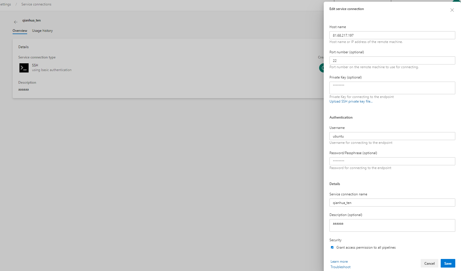Click the Troubleshoot link
The width and height of the screenshot is (461, 271).
340,267
